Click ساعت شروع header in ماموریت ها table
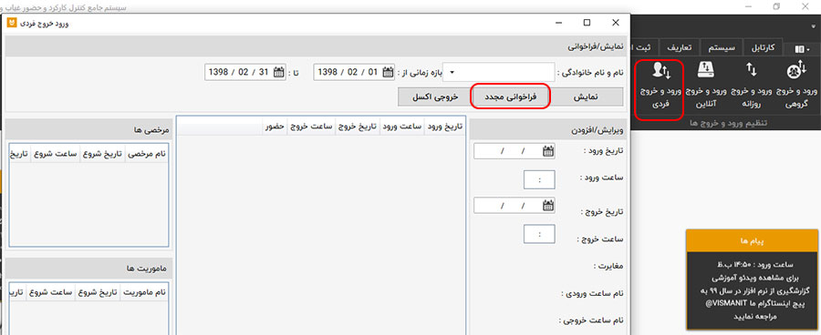Viewport: 821px width, 335px height. coord(51,292)
